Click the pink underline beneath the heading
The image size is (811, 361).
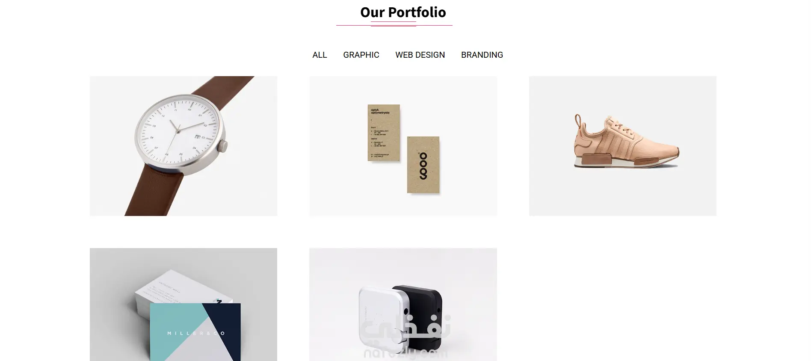[394, 24]
